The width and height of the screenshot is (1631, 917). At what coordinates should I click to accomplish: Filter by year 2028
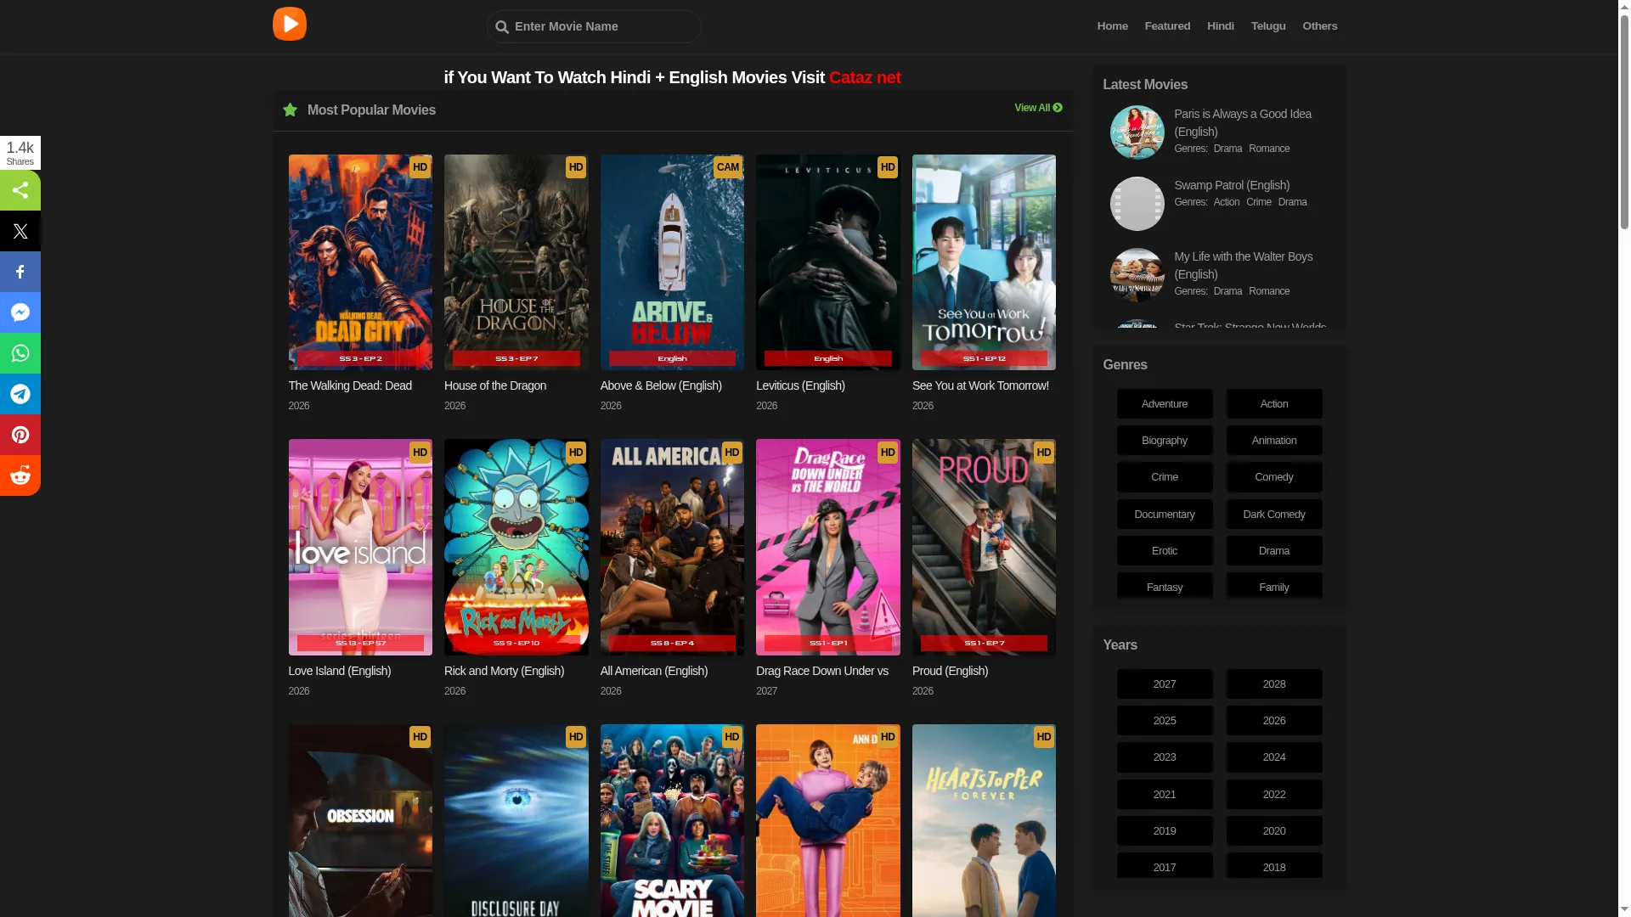[1274, 684]
